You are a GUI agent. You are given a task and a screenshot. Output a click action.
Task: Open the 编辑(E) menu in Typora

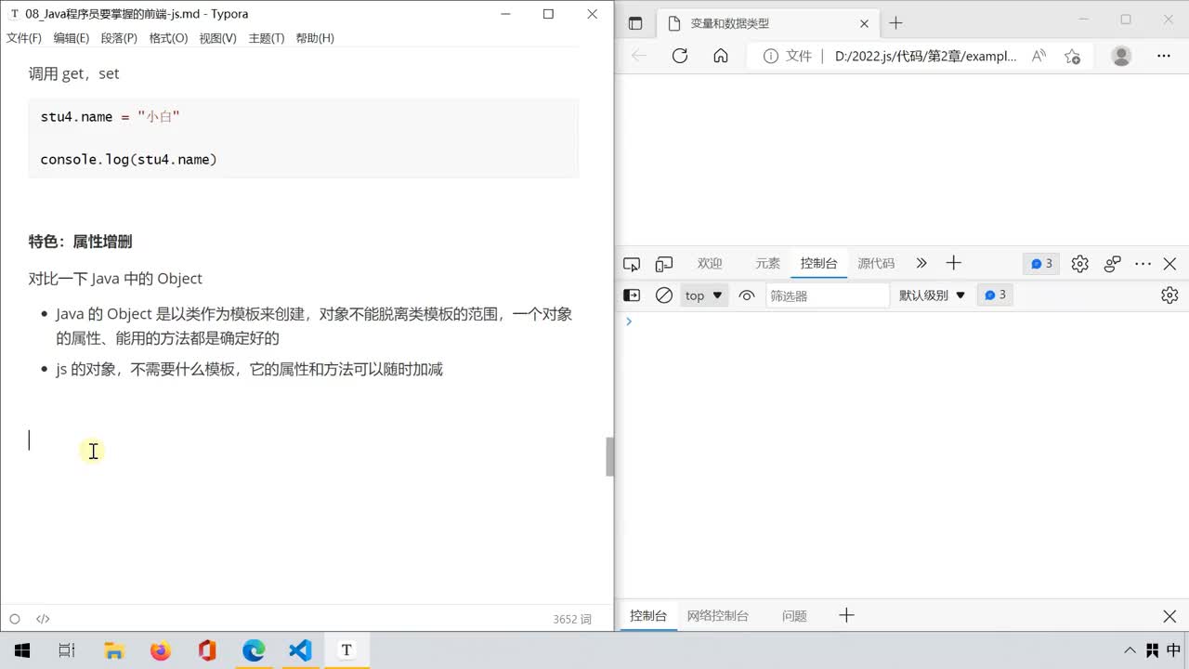pos(72,38)
